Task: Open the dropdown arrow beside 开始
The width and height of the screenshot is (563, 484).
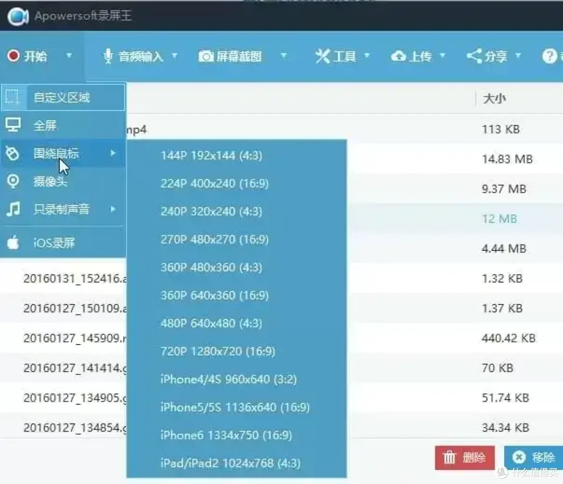Action: pyautogui.click(x=69, y=56)
